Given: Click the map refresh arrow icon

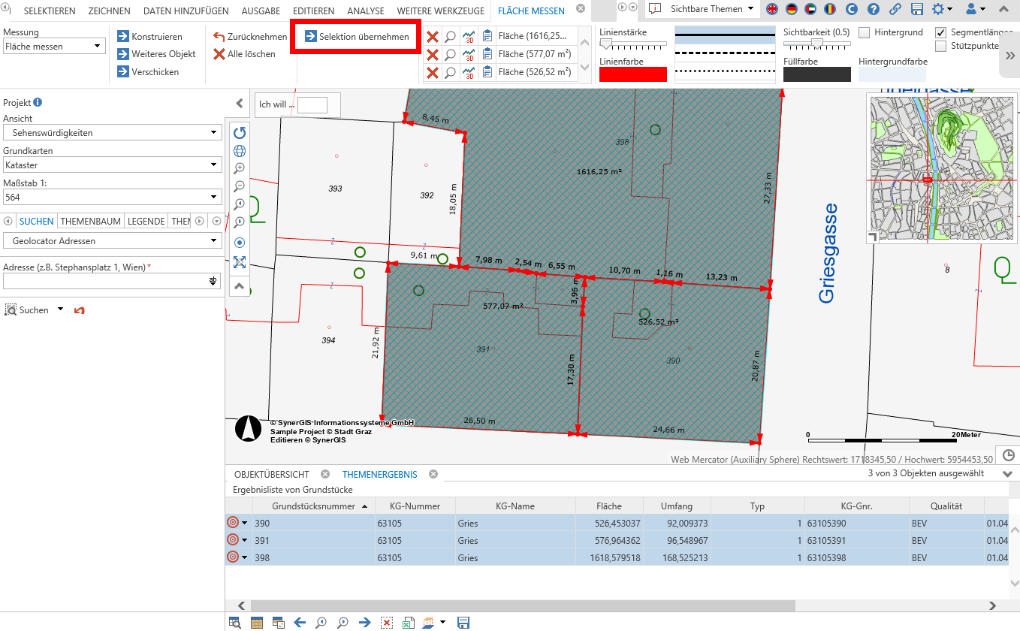Looking at the screenshot, I should [240, 133].
